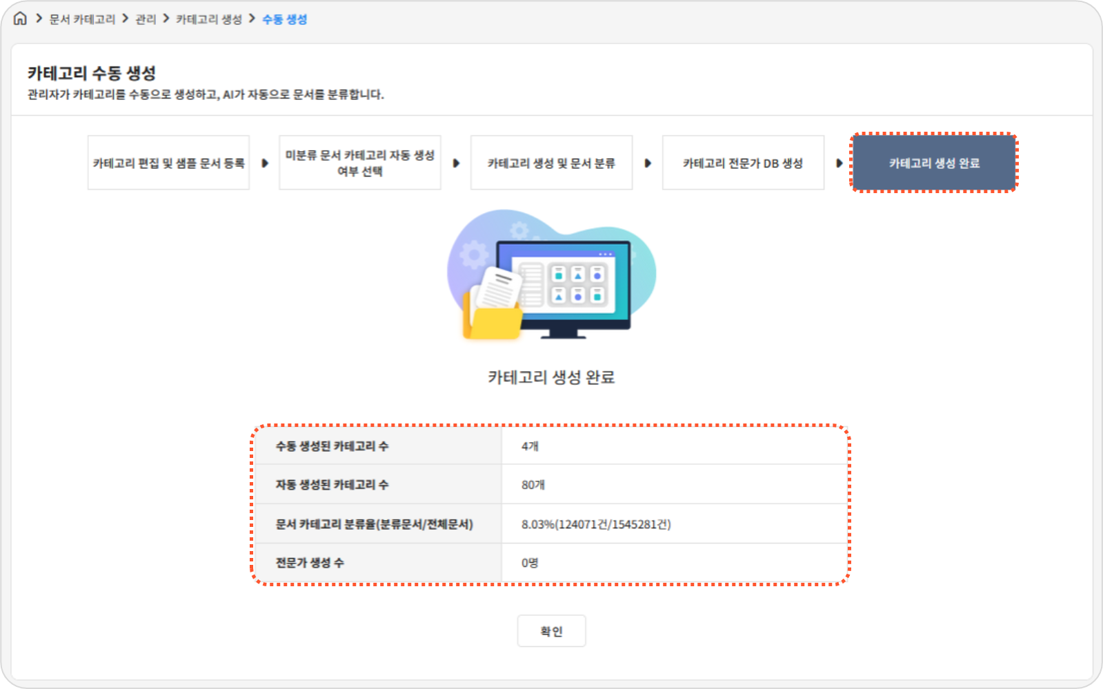This screenshot has width=1103, height=689.
Task: Go to the 관리 breadcrumb level
Action: pos(146,19)
